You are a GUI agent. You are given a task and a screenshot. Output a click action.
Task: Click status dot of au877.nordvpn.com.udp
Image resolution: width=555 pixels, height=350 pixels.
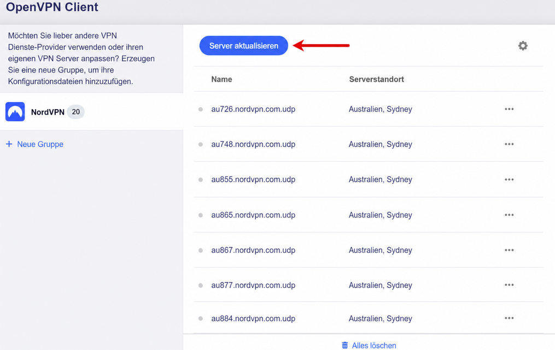(201, 286)
